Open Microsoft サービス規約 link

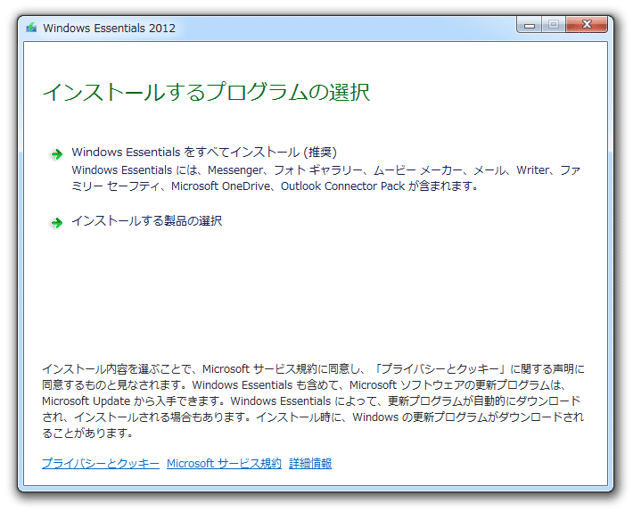[224, 463]
